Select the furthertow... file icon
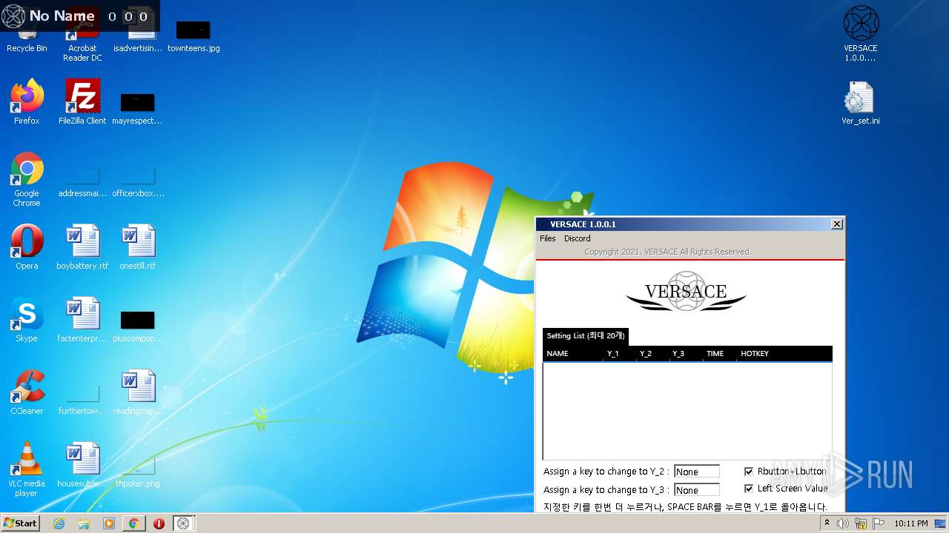Screen dimensions: 949x533 coord(82,400)
